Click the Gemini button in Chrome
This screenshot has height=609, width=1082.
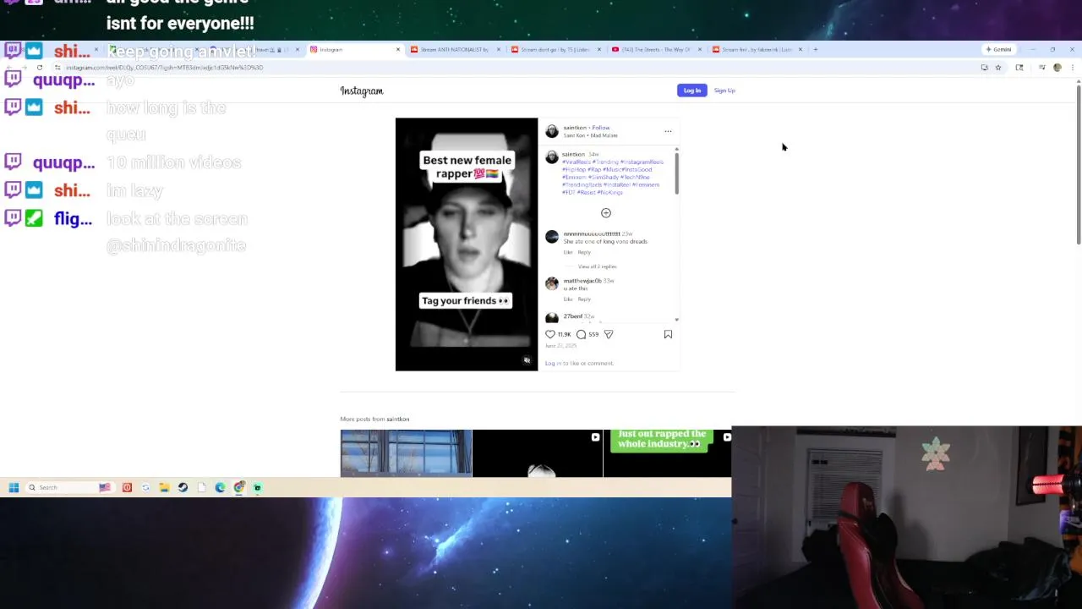pos(998,50)
